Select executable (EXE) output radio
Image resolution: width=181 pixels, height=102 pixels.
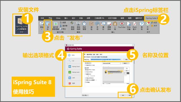[x=86, y=78]
